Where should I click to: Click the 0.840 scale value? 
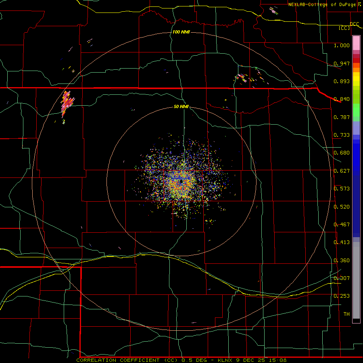click(342, 99)
